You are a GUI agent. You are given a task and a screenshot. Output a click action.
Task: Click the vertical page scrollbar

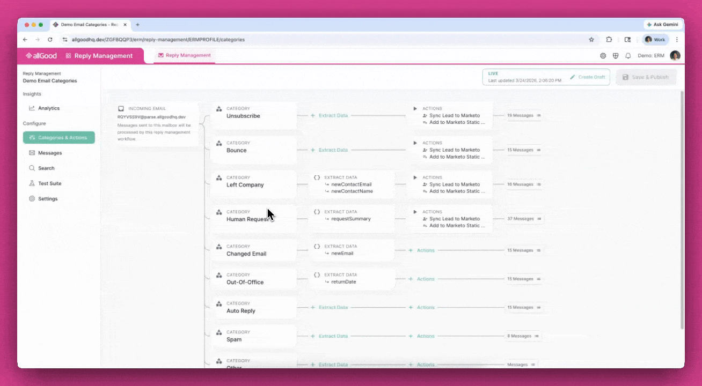pyautogui.click(x=682, y=210)
